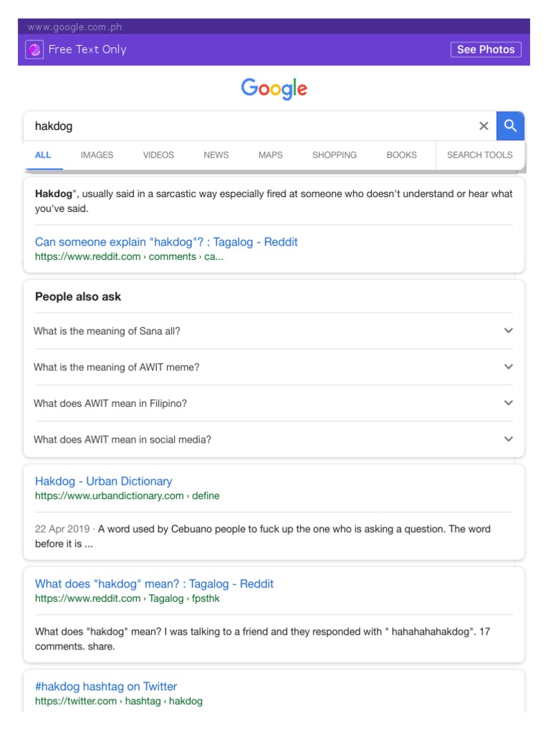Open "Hakdog - Urban Dictionary" result
The width and height of the screenshot is (548, 731).
[103, 481]
